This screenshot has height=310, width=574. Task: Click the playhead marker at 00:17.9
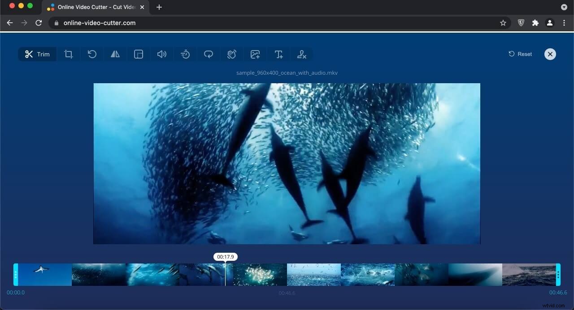[225, 257]
